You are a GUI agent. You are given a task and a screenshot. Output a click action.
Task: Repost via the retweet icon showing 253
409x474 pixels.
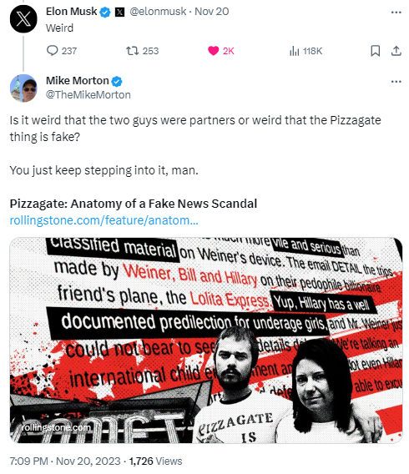(133, 51)
